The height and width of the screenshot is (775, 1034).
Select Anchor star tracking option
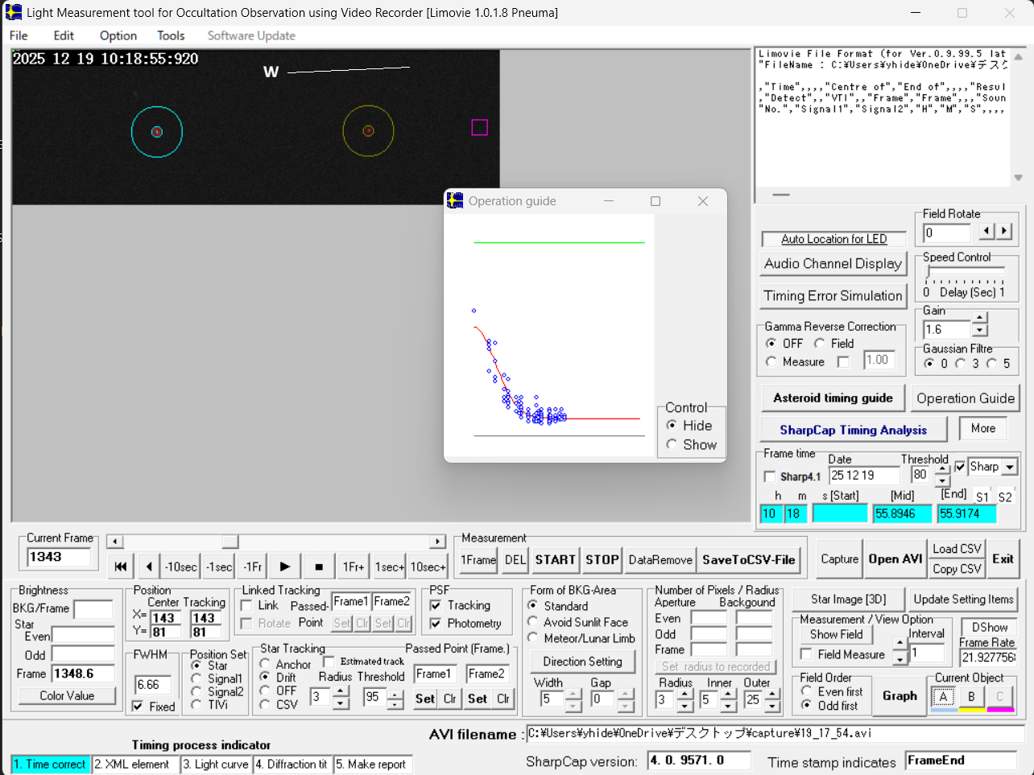(x=265, y=664)
